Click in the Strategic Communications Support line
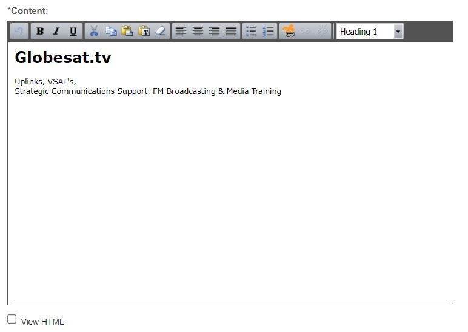Image resolution: width=468 pixels, height=332 pixels. tap(148, 91)
